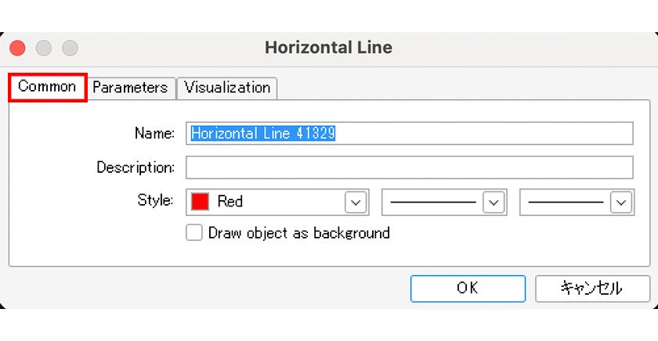Click the red color swatch
The width and height of the screenshot is (658, 341).
coord(201,202)
